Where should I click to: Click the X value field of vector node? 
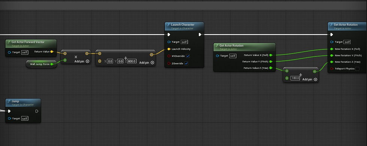110,61
